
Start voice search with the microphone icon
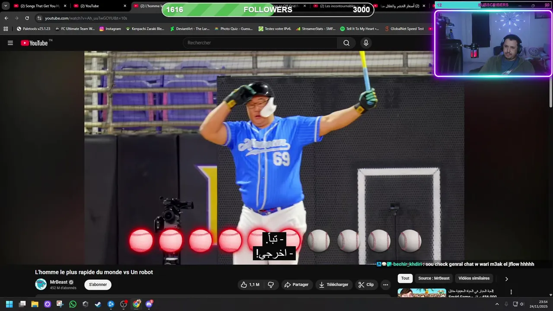click(x=366, y=43)
